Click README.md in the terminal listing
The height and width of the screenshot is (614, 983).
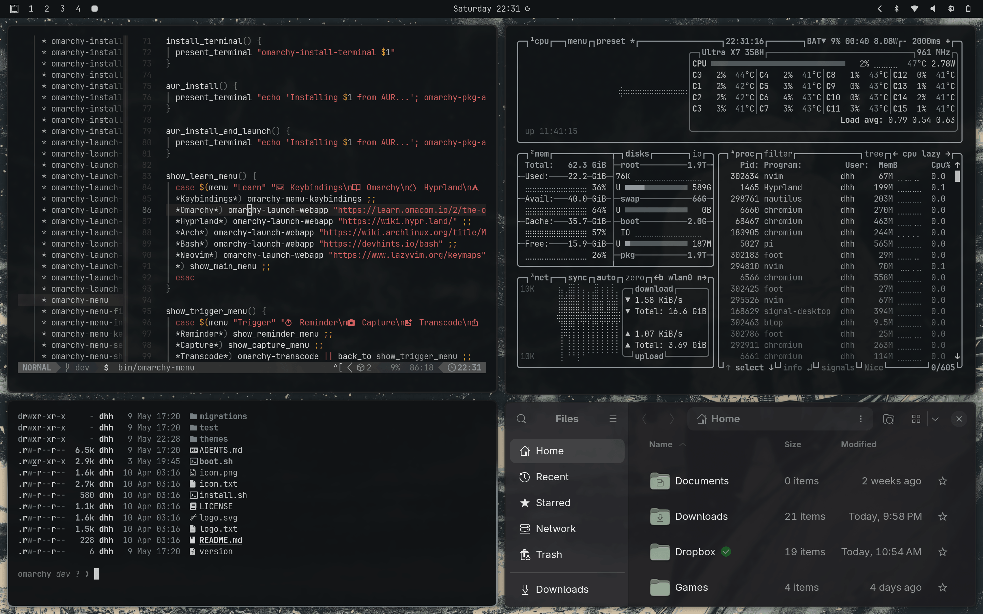click(220, 540)
